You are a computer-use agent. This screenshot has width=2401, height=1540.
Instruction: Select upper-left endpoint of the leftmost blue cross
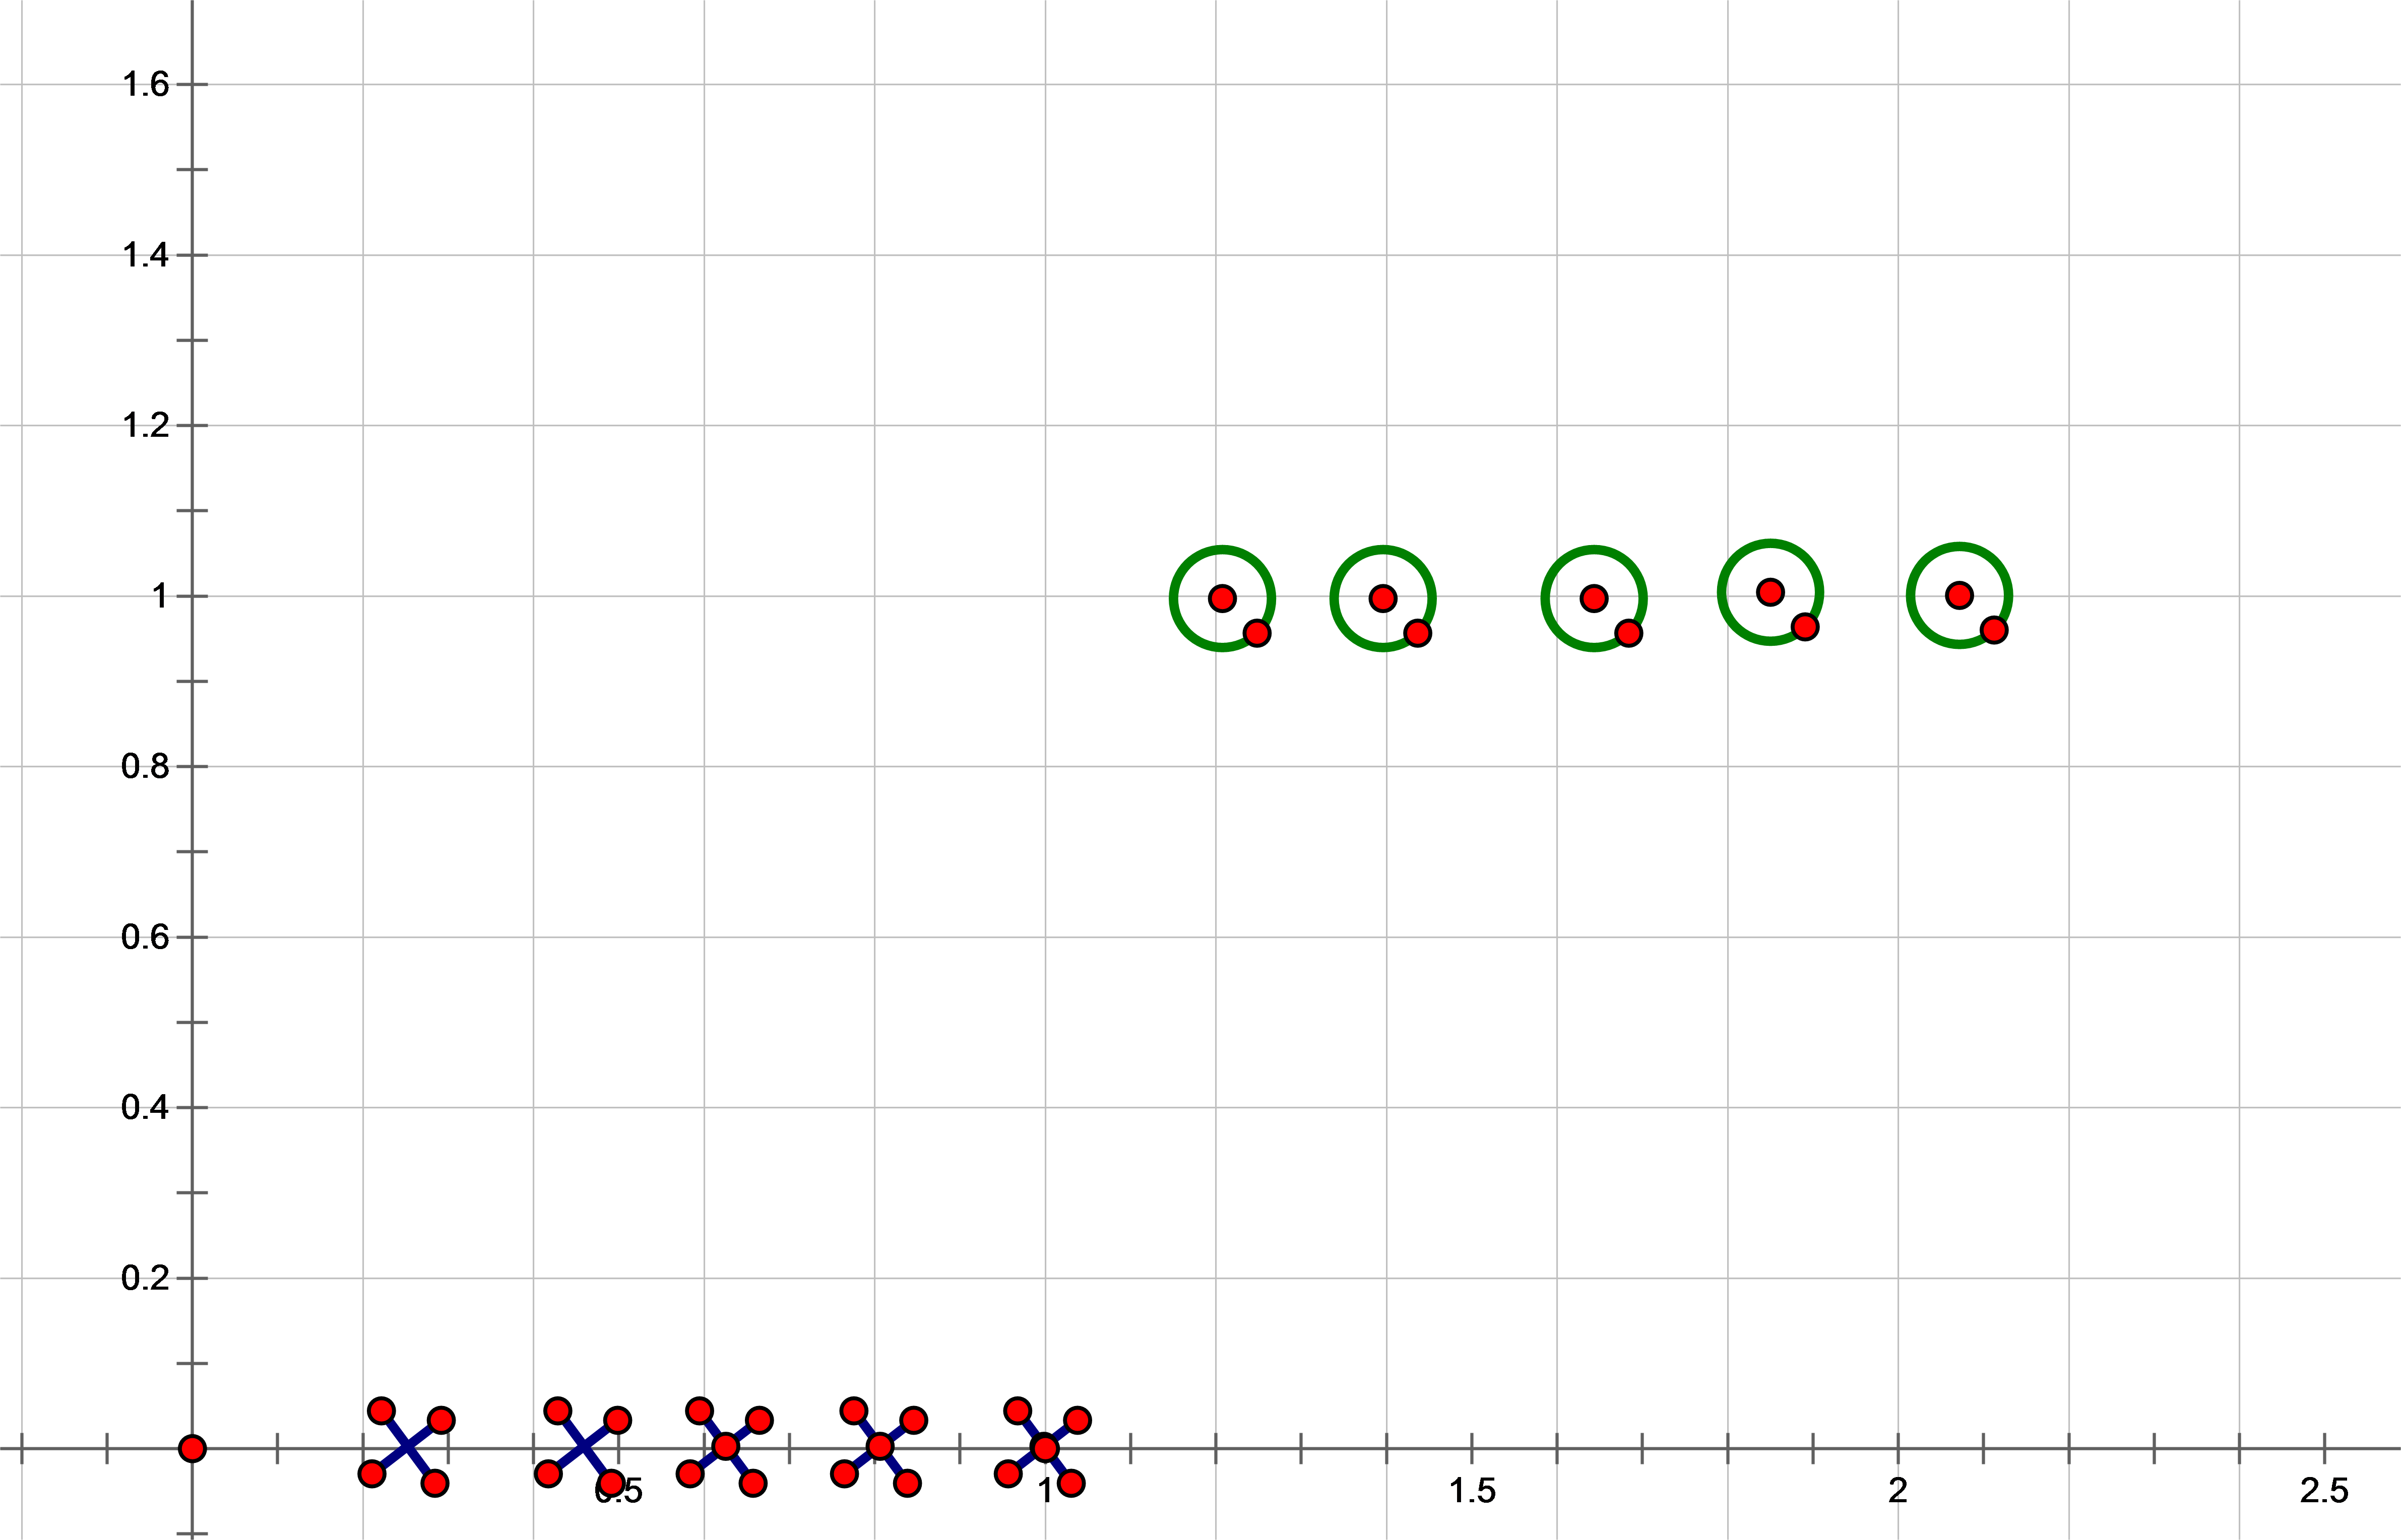(x=381, y=1411)
